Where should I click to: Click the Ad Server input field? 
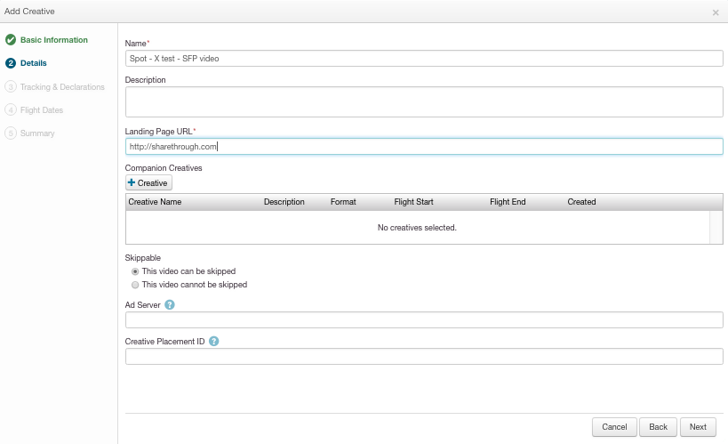424,319
